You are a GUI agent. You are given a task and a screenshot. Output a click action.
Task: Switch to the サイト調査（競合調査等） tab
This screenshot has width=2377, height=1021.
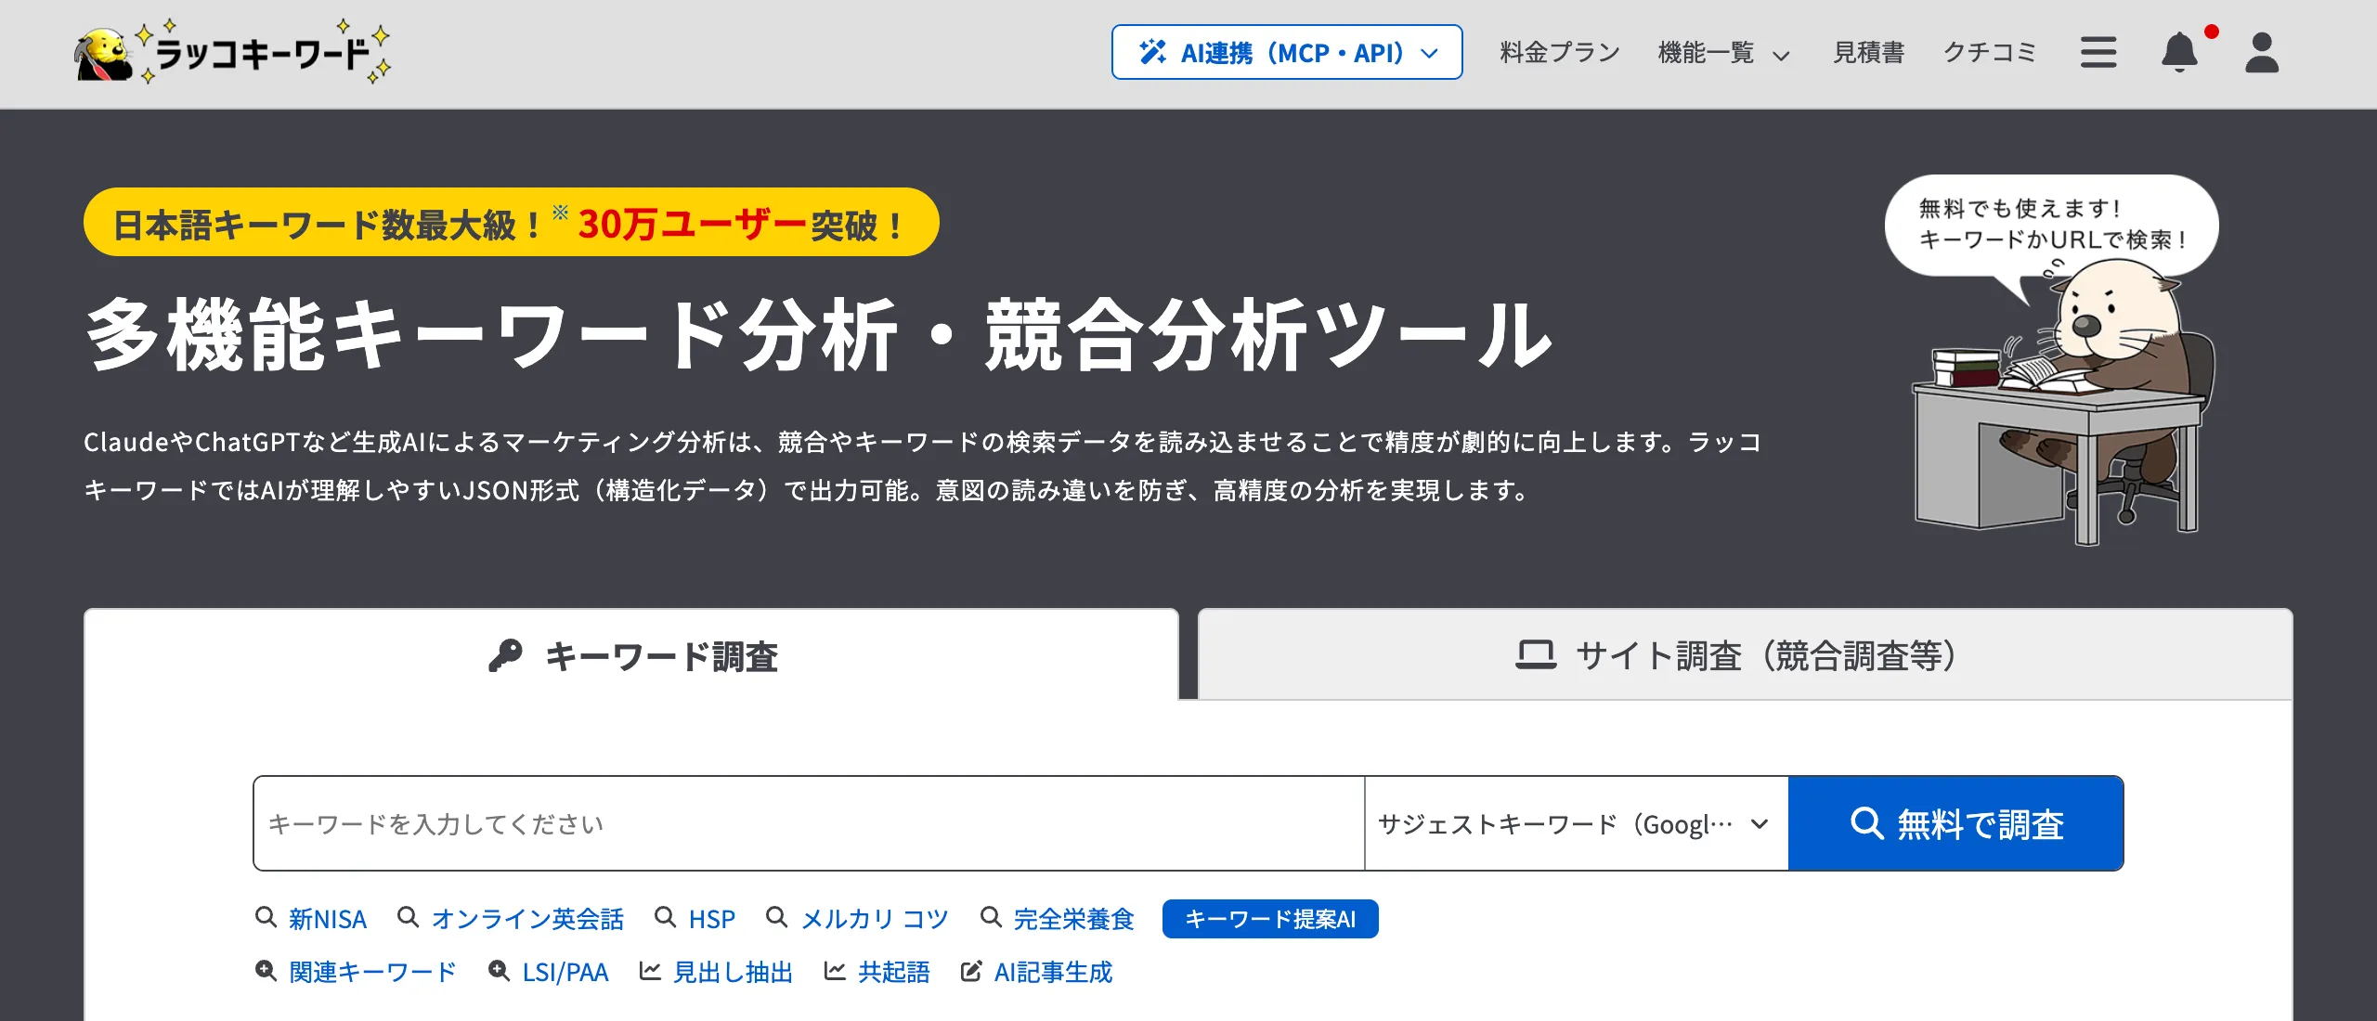tap(1746, 655)
